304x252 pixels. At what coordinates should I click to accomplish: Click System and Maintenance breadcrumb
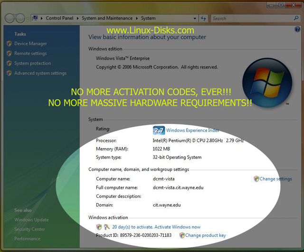click(107, 18)
